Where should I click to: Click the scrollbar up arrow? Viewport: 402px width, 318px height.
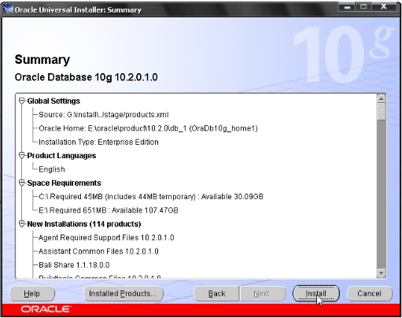tap(381, 98)
